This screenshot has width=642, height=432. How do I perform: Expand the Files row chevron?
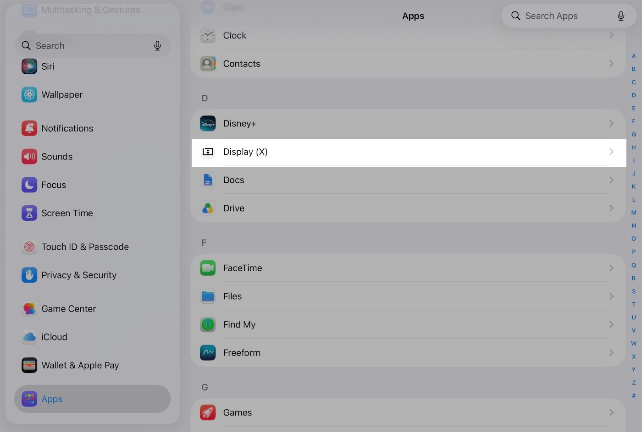(x=611, y=296)
